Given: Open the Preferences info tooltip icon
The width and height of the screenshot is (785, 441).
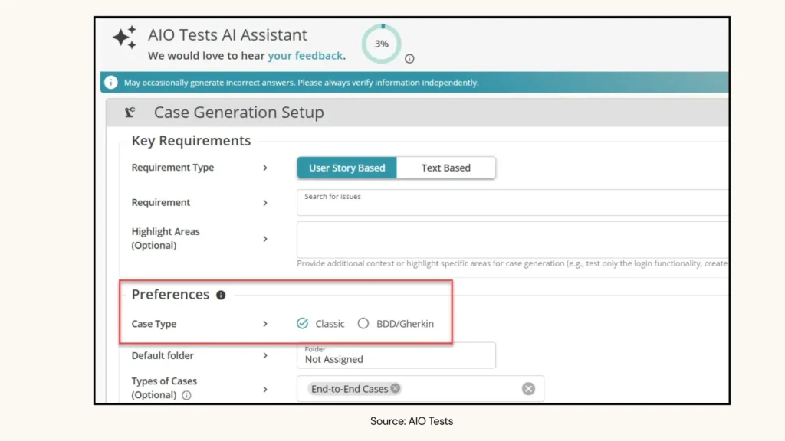Looking at the screenshot, I should coord(221,294).
